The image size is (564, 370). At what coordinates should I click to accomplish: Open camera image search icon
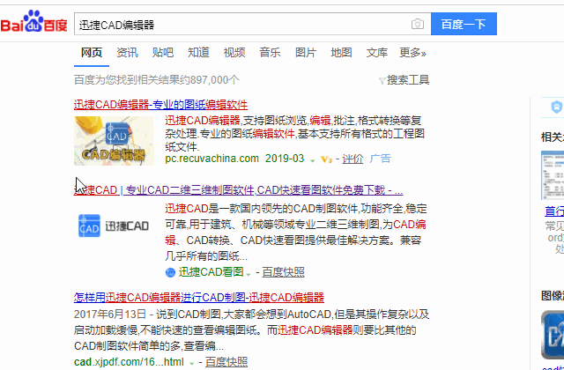(417, 24)
